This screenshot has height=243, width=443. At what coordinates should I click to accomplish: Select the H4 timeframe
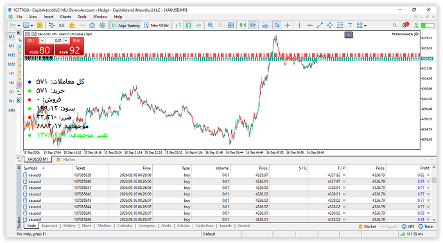(x=12, y=82)
